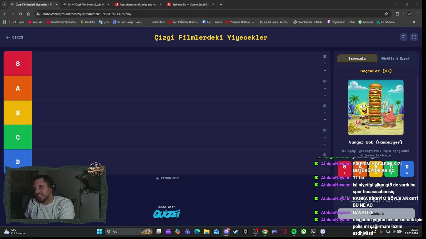This screenshot has height=239, width=426.
Task: Open Moobot bookmark
Action: click(x=365, y=22)
